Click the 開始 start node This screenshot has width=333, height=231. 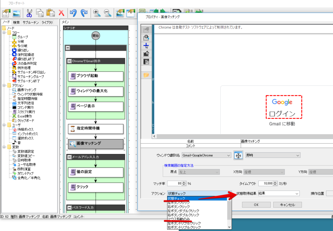point(96,36)
